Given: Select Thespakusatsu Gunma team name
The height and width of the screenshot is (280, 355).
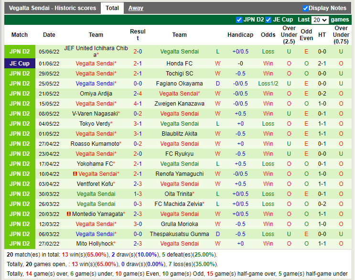Looking at the screenshot, I should coord(179,234).
